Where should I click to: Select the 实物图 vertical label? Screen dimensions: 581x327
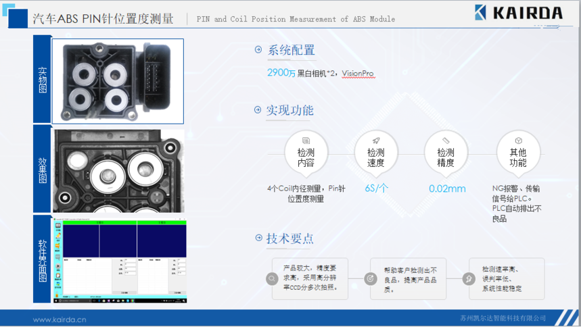[x=43, y=80]
